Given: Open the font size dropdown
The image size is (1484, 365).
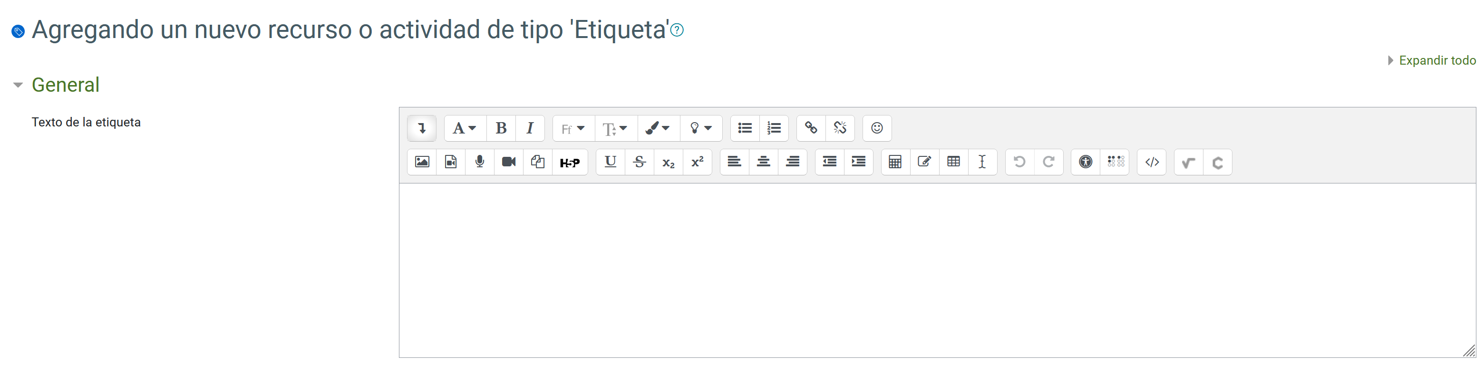Looking at the screenshot, I should coord(616,128).
